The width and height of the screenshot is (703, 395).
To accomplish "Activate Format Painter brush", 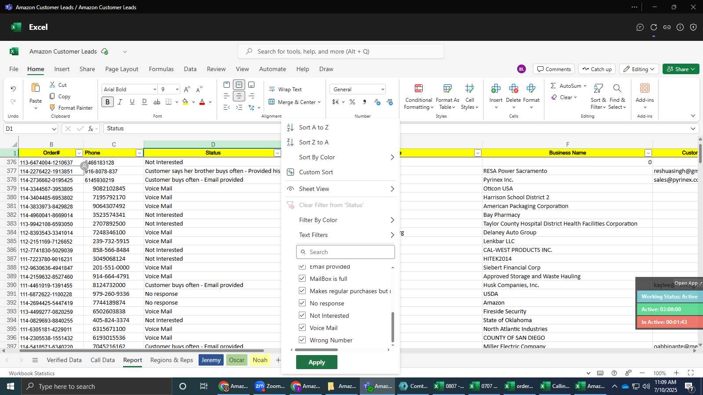I will 52,108.
